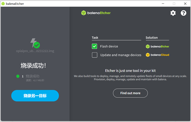The height and width of the screenshot is (122, 191).
Task: Click the green status dot beside 烧录成功
Action: pos(18,76)
